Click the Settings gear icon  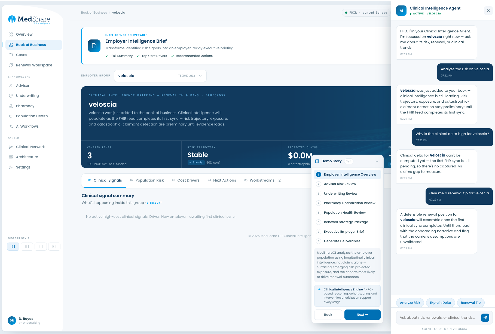tap(11, 167)
